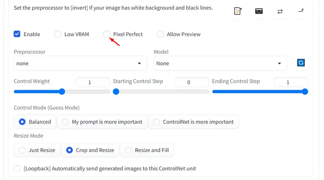Click the two-arrows mirror webcam icon
The image size is (324, 180).
[280, 11]
